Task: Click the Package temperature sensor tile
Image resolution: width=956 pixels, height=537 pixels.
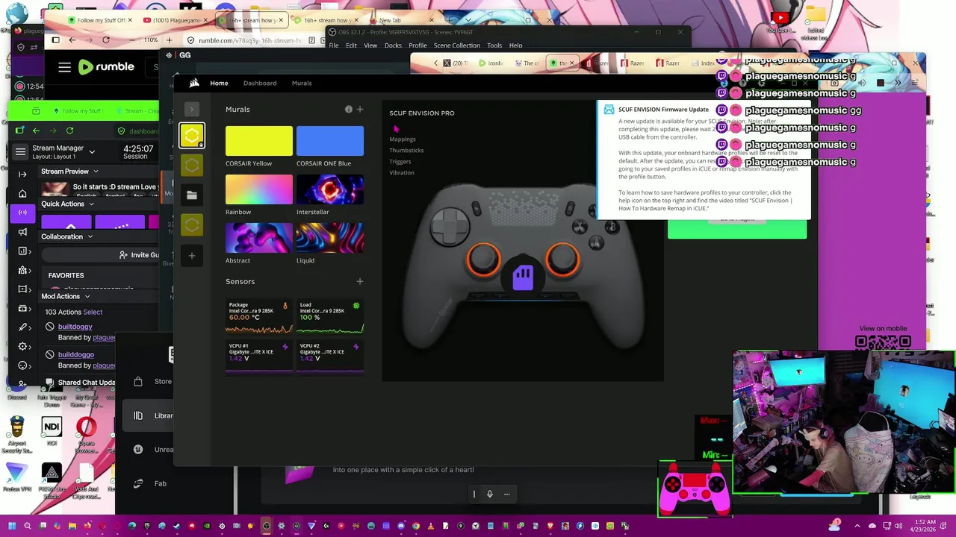Action: [x=259, y=316]
